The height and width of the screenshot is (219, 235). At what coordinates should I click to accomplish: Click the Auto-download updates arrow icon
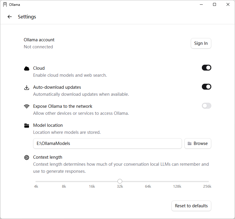27,88
